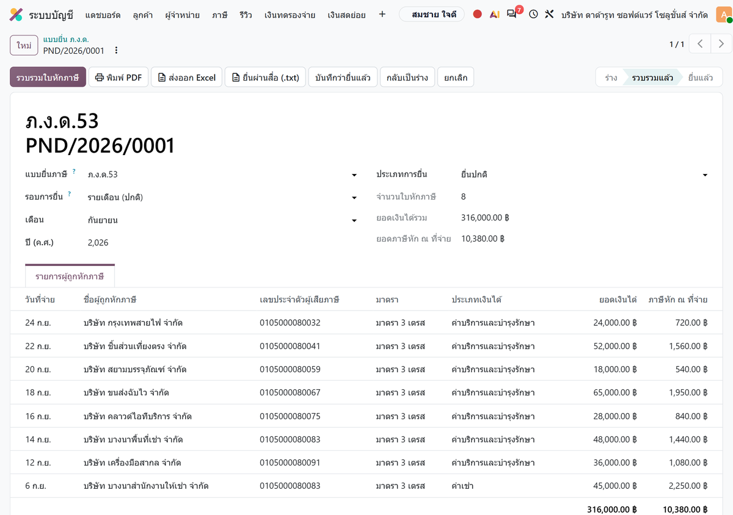
Task: Select the ร่าง status stage
Action: (x=611, y=77)
